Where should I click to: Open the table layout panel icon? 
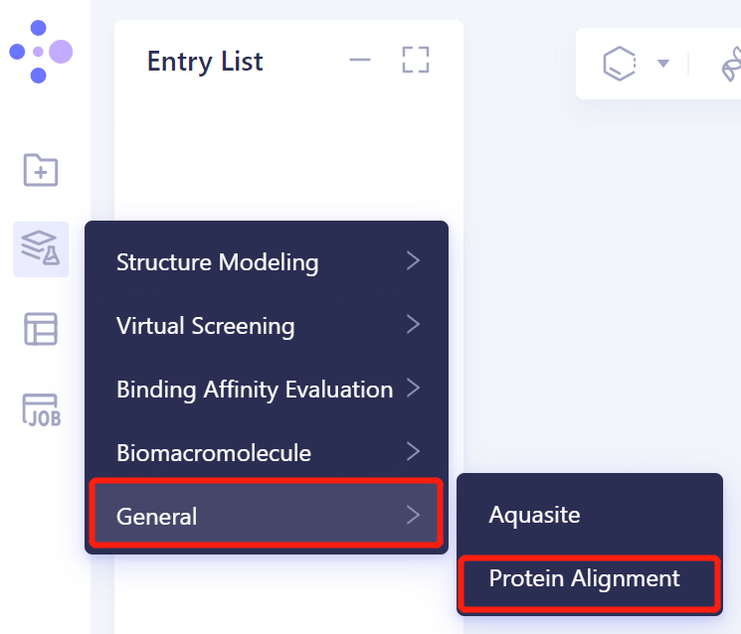(41, 329)
